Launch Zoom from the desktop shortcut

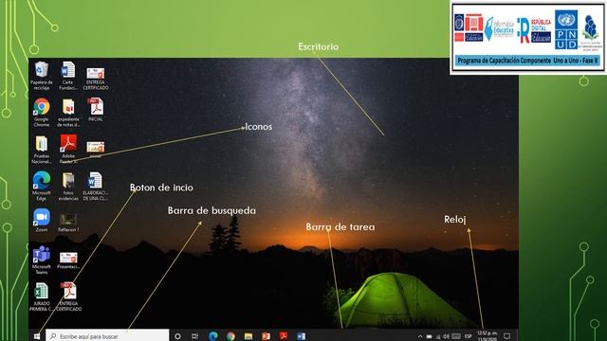pos(42,220)
